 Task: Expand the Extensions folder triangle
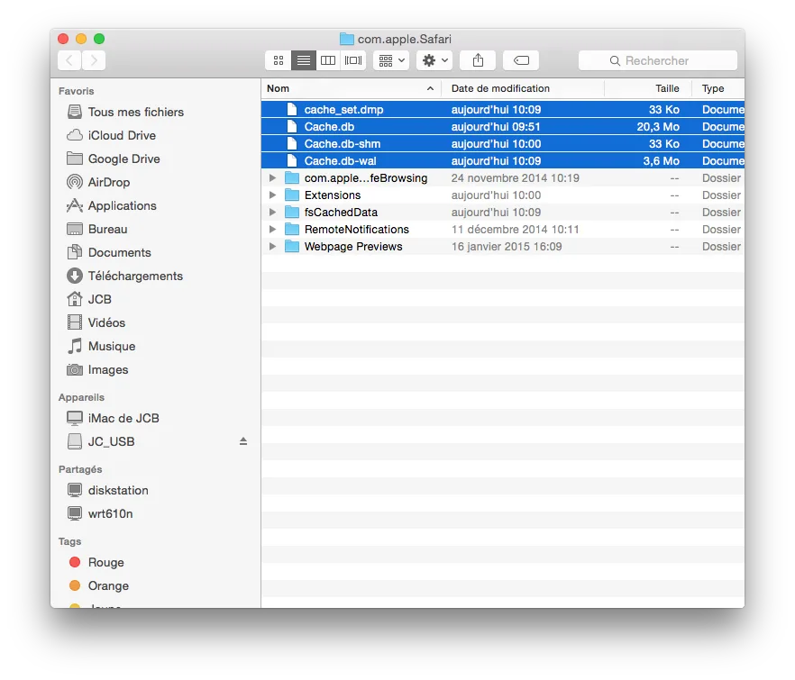[x=273, y=195]
